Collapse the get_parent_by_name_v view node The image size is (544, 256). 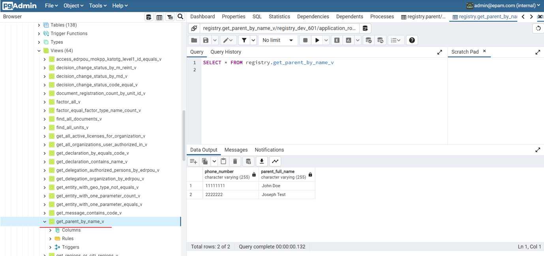[x=45, y=222]
